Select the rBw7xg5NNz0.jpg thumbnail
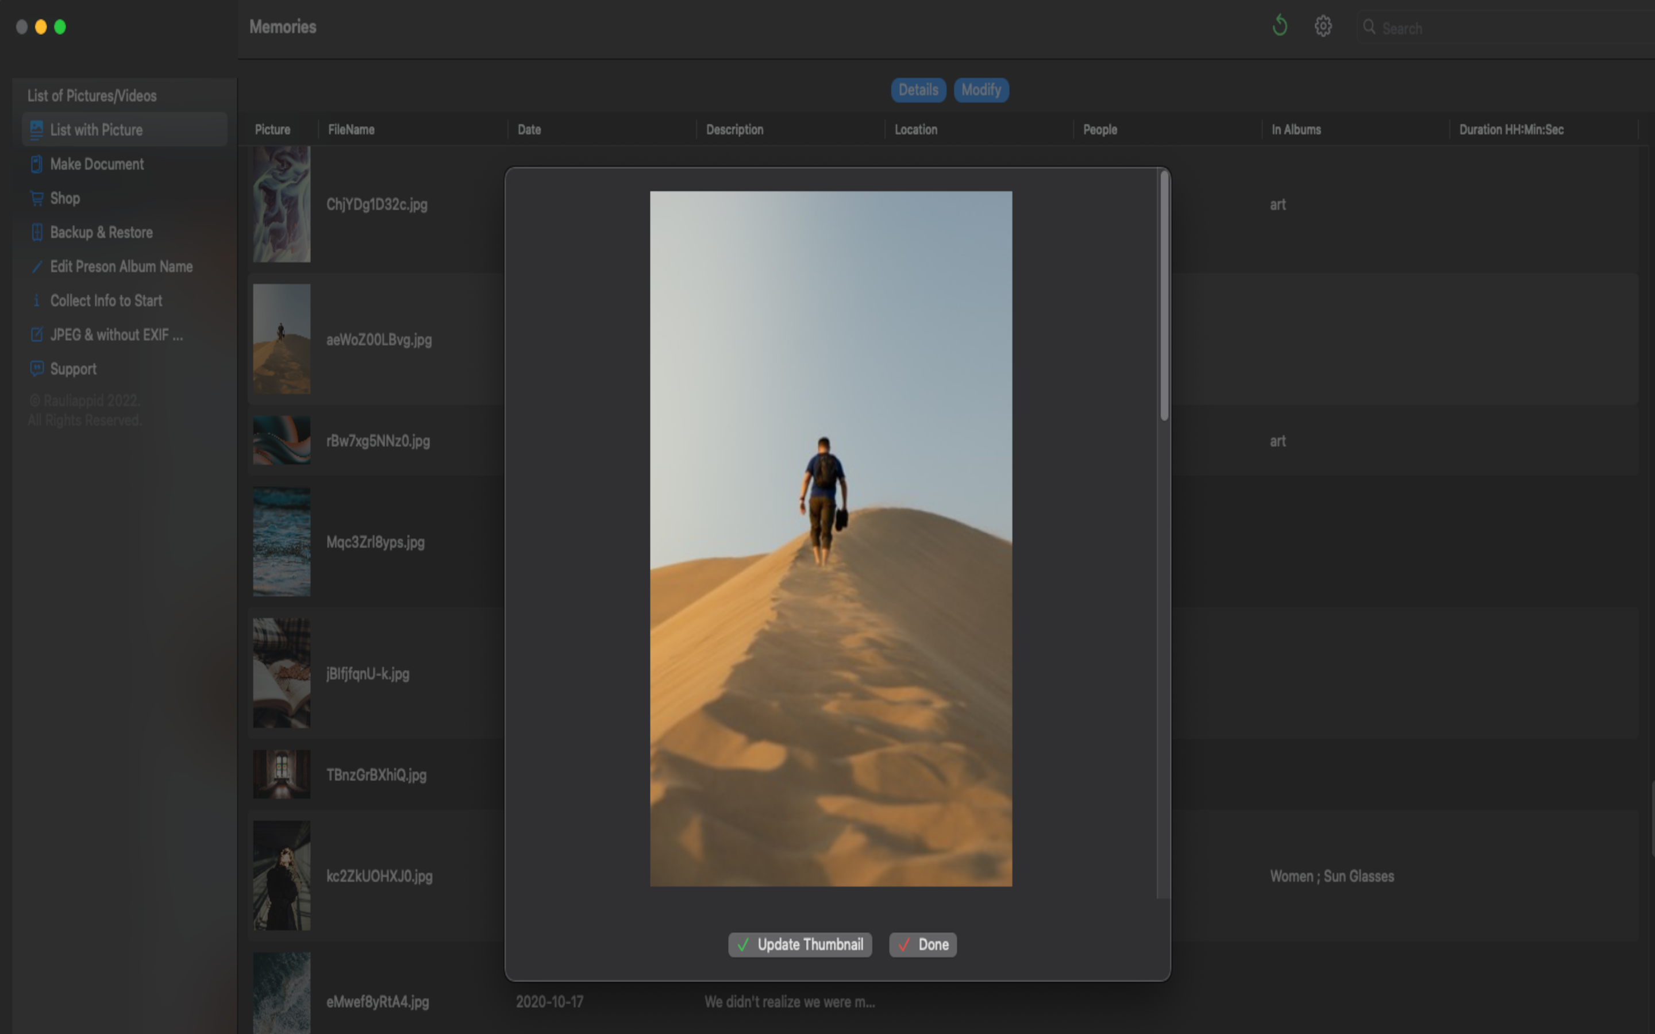 tap(281, 441)
